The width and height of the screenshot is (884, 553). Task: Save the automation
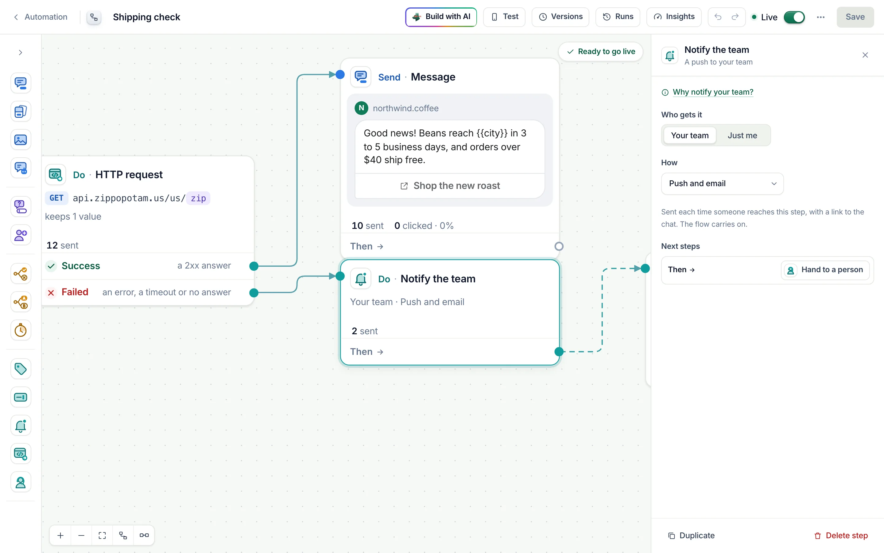(x=855, y=17)
